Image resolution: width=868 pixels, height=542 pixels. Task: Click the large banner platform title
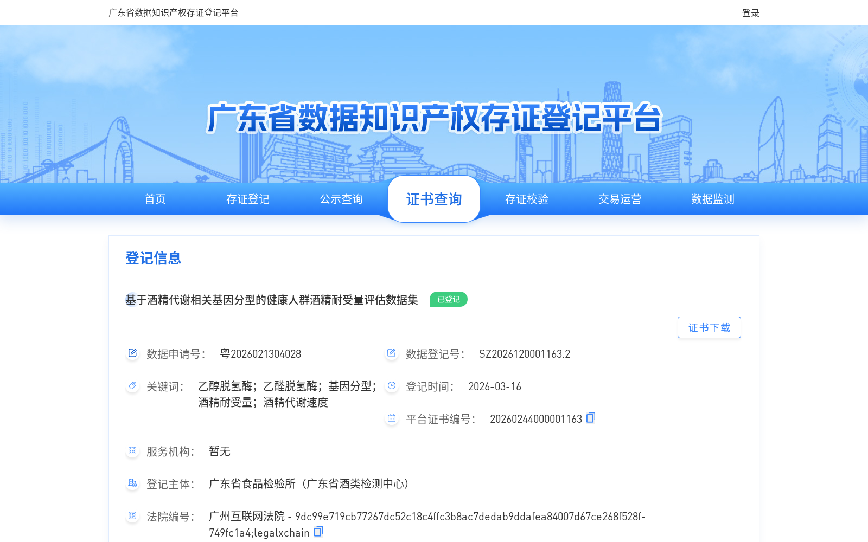[x=434, y=118]
